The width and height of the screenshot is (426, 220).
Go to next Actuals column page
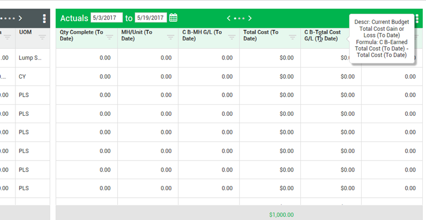[250, 19]
